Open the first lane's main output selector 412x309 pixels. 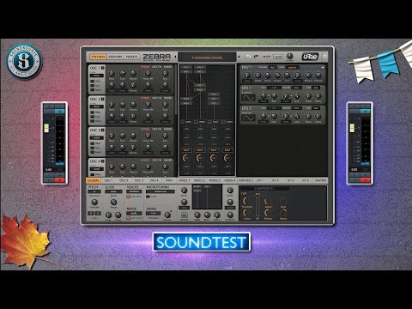click(188, 122)
